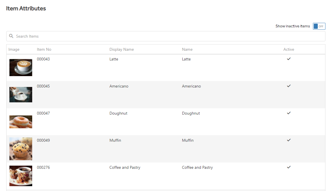Click the Image column header
Screen dimensions: 334x191
coord(14,49)
